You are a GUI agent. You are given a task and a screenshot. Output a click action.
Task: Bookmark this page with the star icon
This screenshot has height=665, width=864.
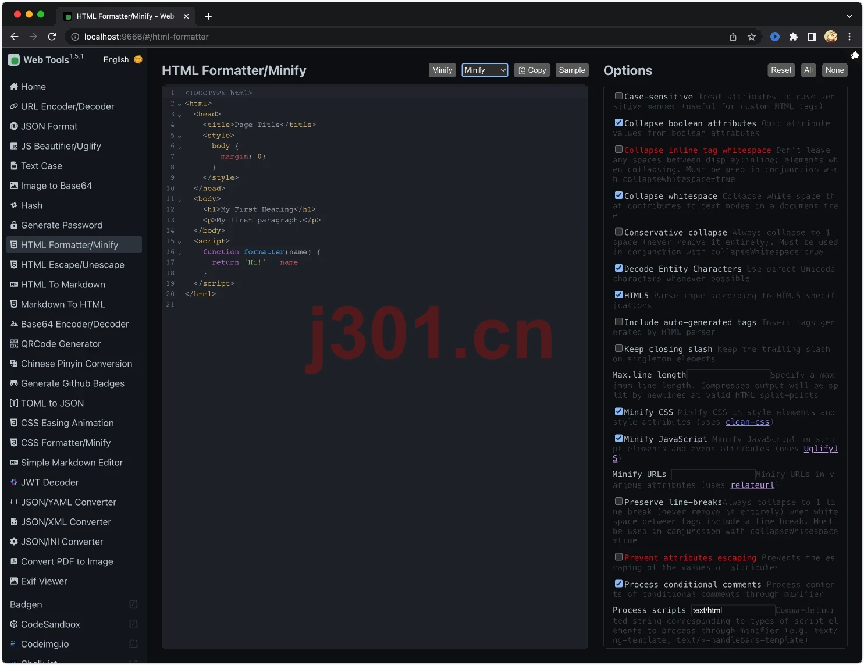click(x=752, y=37)
